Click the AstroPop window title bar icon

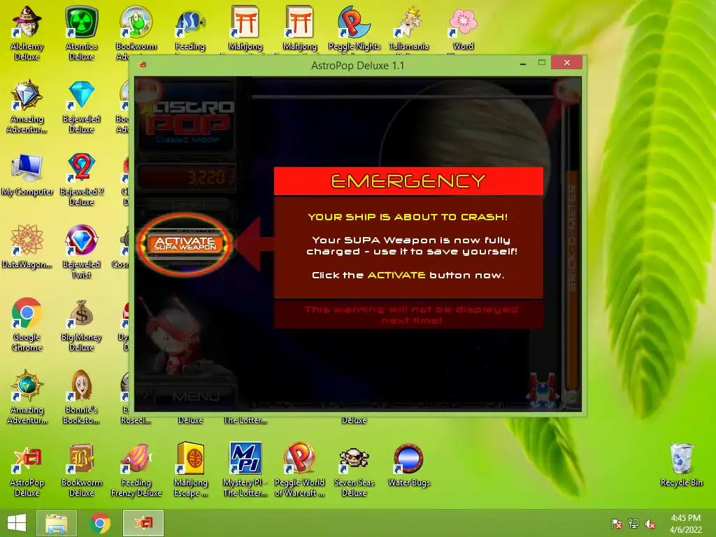click(142, 65)
